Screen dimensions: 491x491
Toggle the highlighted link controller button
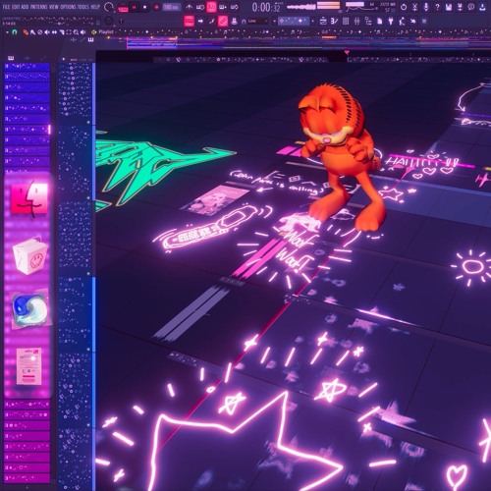pyautogui.click(x=223, y=22)
